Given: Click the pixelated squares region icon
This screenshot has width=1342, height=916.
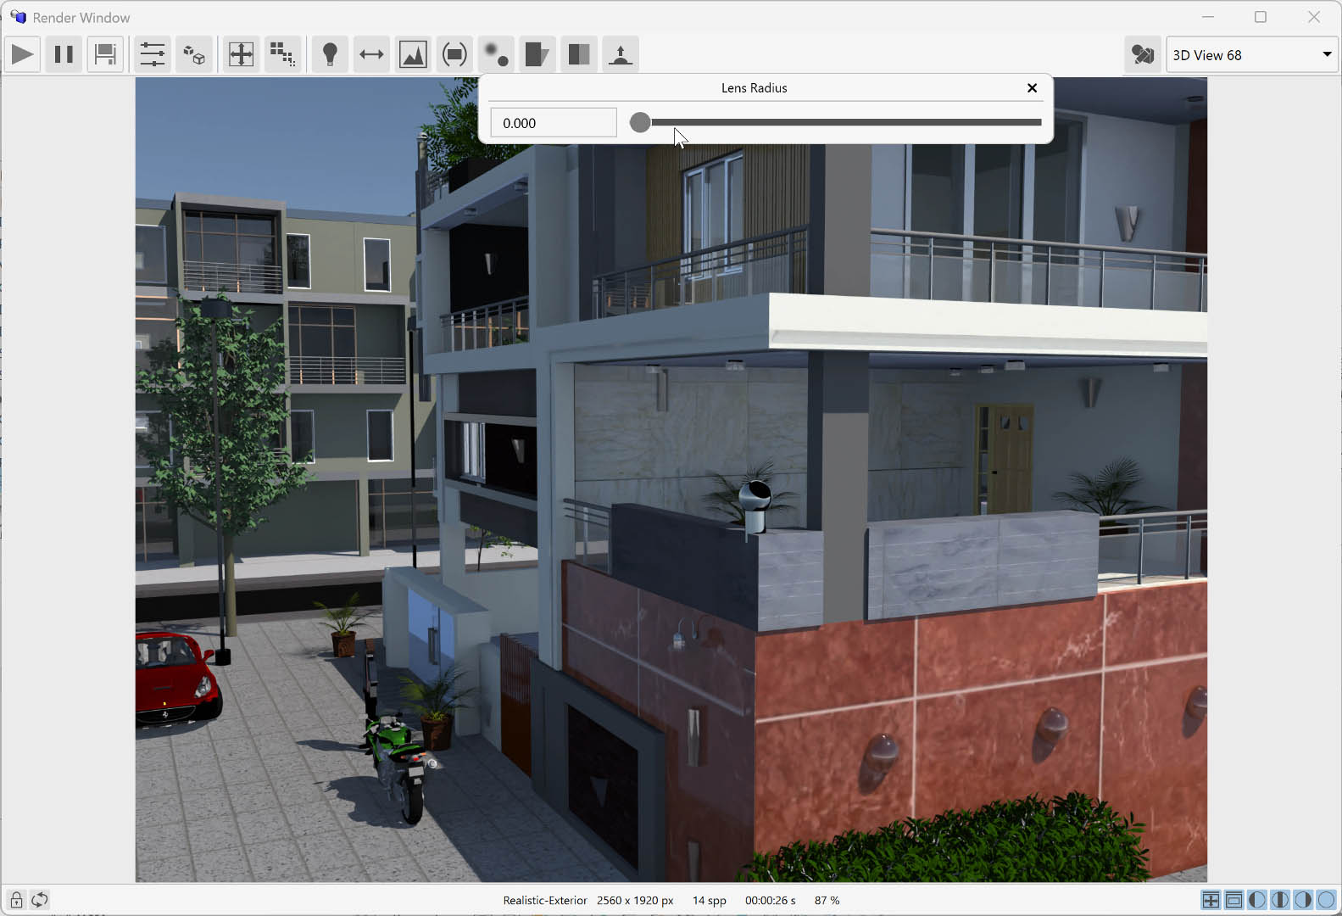Looking at the screenshot, I should [x=282, y=55].
